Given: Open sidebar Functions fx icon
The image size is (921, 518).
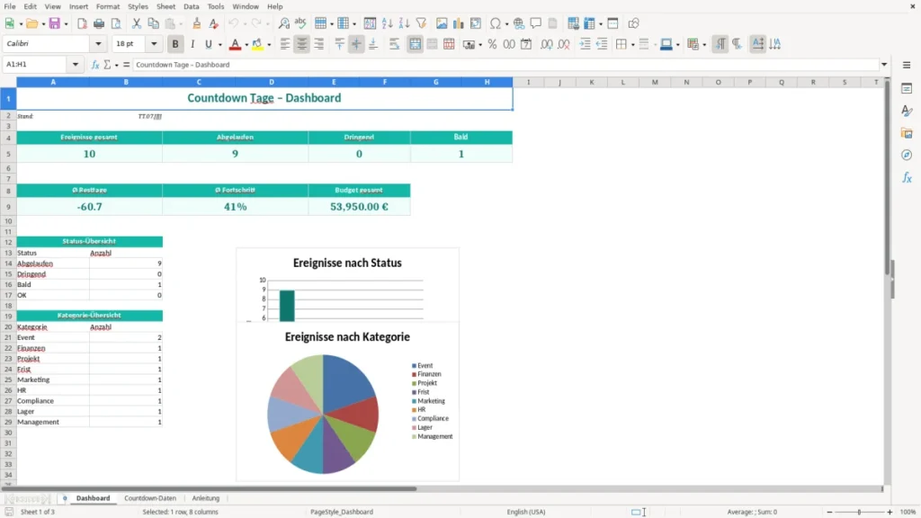Looking at the screenshot, I should click(907, 177).
